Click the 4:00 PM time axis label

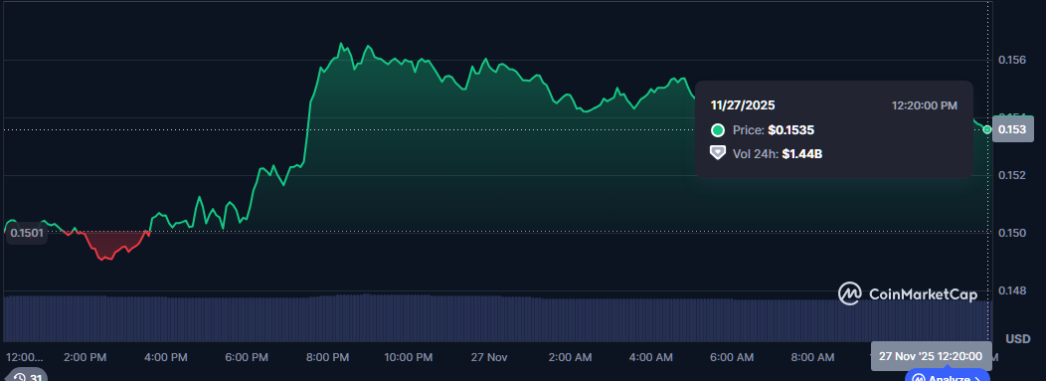(x=165, y=357)
